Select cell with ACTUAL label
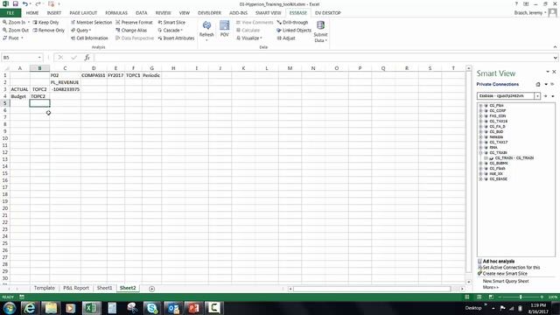This screenshot has width=560, height=315. tap(20, 89)
